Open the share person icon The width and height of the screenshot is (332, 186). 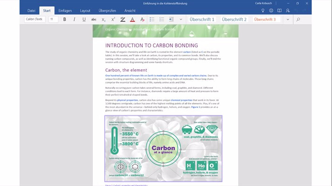[x=288, y=11]
